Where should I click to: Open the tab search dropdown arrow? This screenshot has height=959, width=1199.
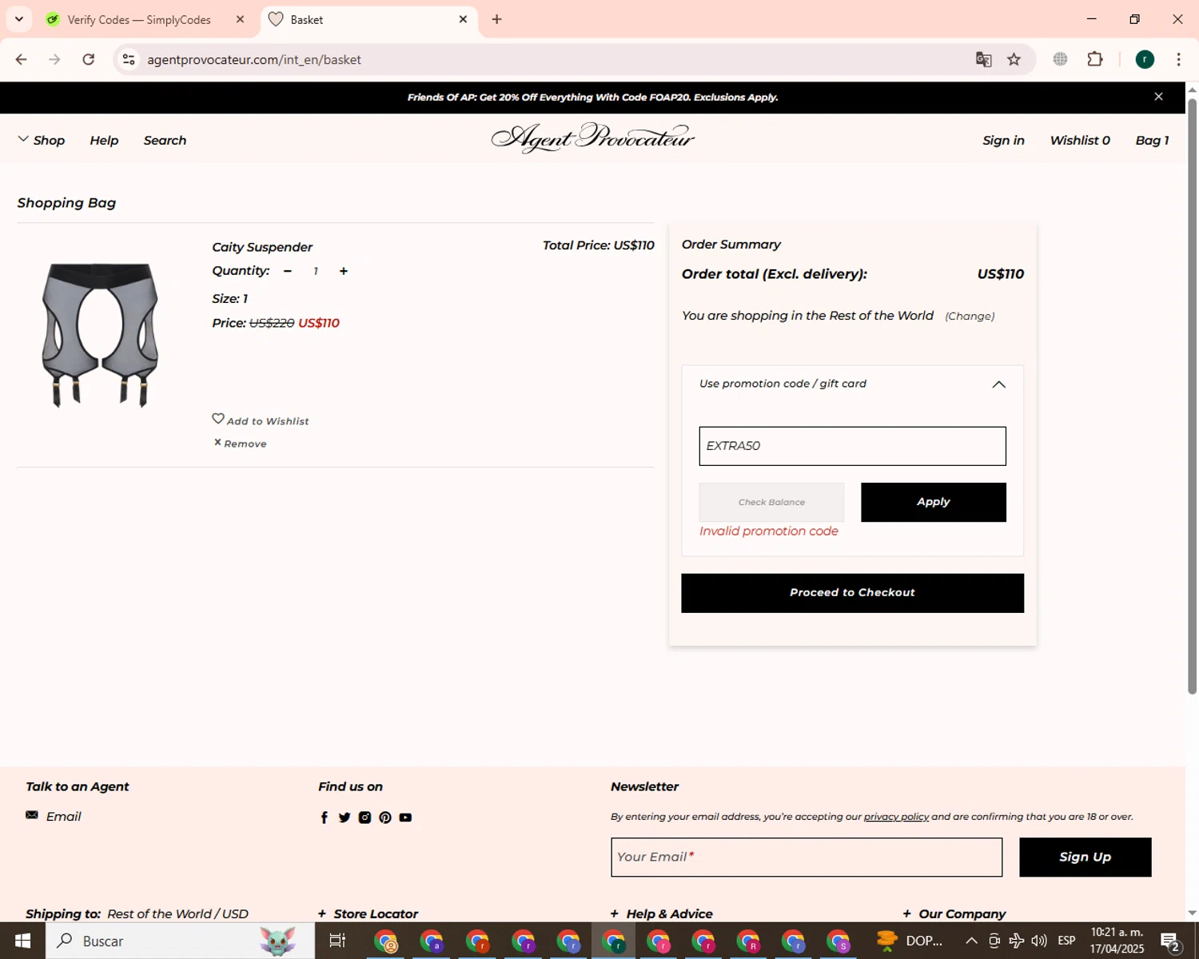click(x=19, y=19)
